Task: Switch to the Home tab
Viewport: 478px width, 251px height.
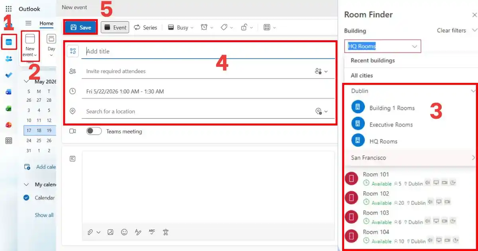Action: coord(46,24)
